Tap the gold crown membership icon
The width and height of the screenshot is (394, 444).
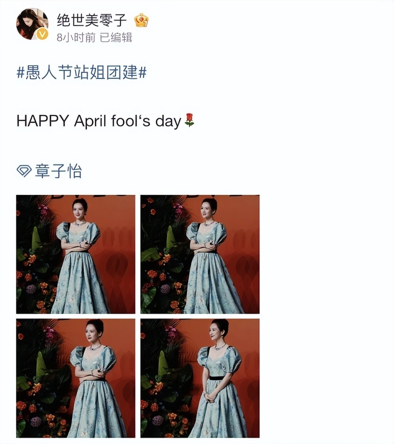tap(141, 20)
